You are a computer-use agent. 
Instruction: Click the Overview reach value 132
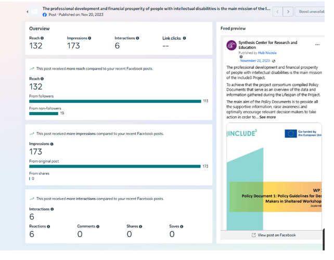pos(36,46)
